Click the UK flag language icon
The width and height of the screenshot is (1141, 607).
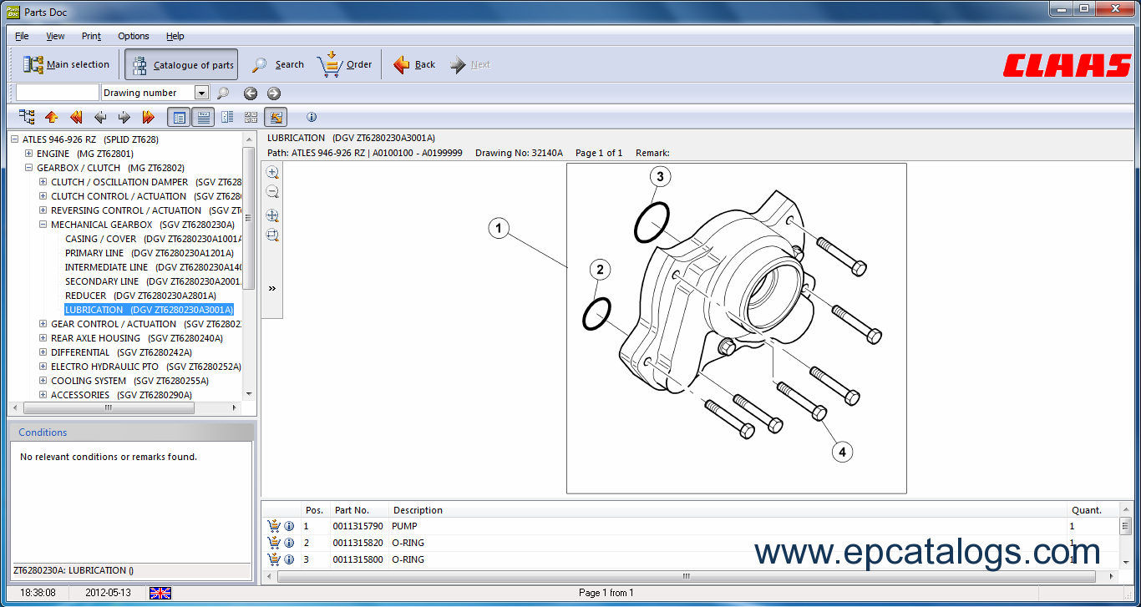[160, 593]
